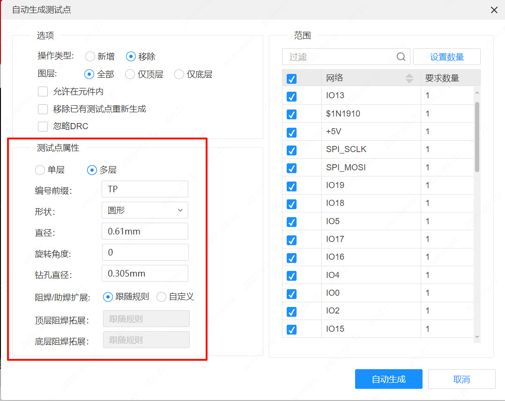Select 自定义 solder mask expansion
505x401 pixels.
tap(162, 296)
